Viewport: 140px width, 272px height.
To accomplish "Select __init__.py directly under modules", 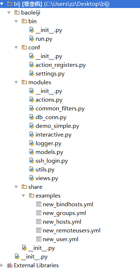I will click(x=49, y=91).
